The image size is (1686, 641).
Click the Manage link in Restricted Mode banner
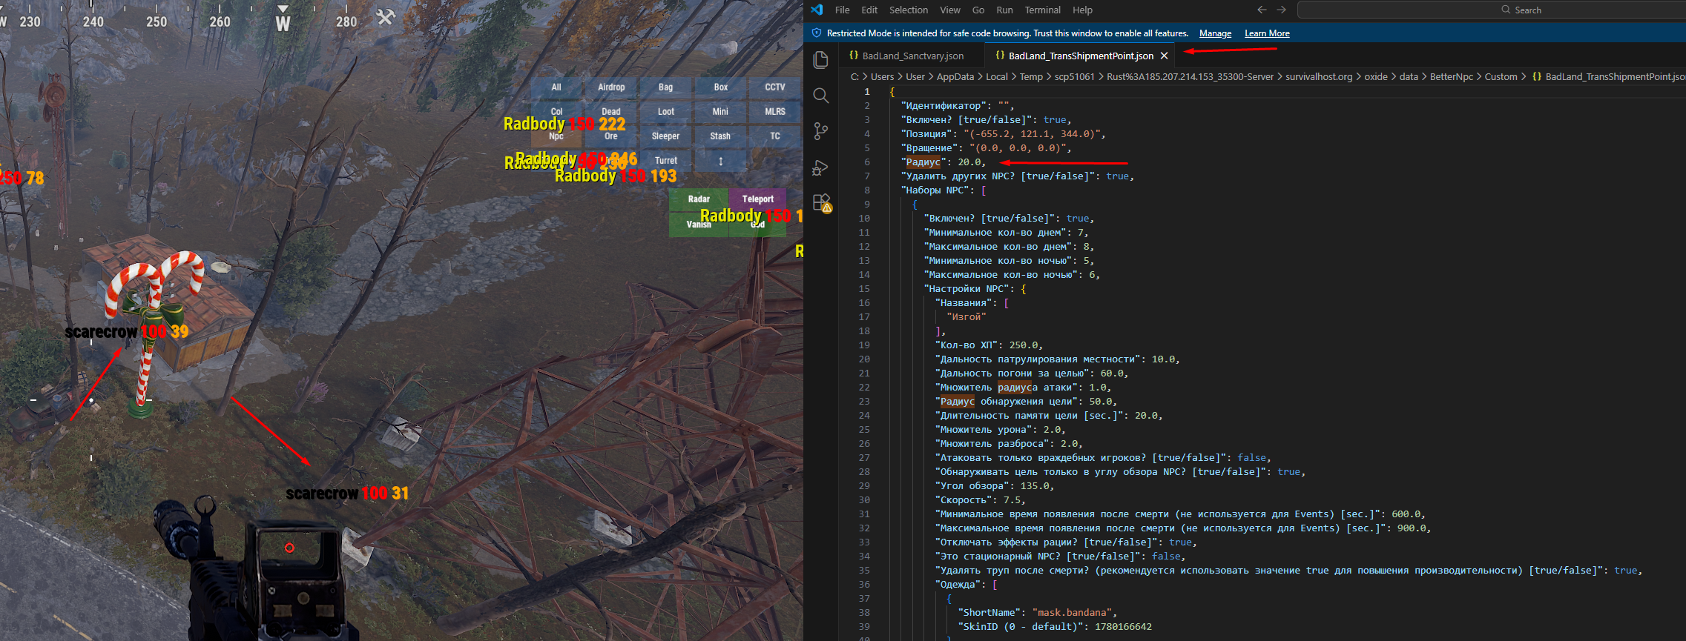[x=1215, y=33]
